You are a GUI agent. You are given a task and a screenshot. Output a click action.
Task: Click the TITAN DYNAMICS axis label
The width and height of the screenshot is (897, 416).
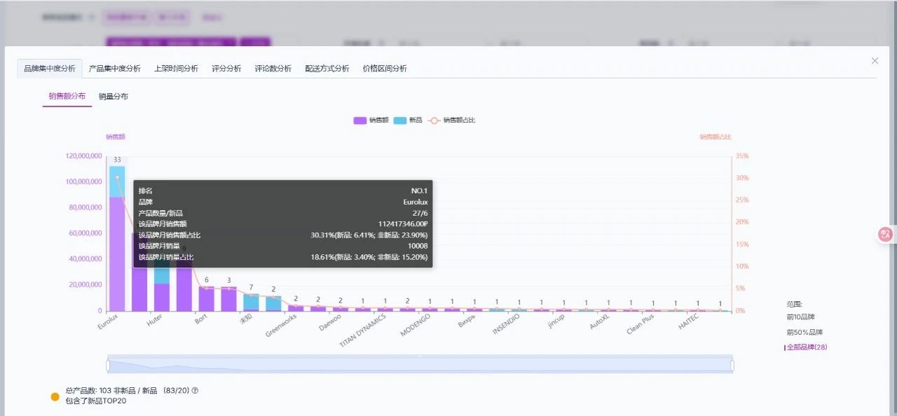(x=363, y=330)
